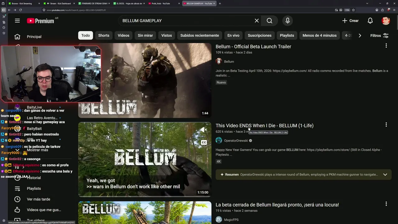
Task: Open La beta cerrada de Bellum title
Action: 277,205
